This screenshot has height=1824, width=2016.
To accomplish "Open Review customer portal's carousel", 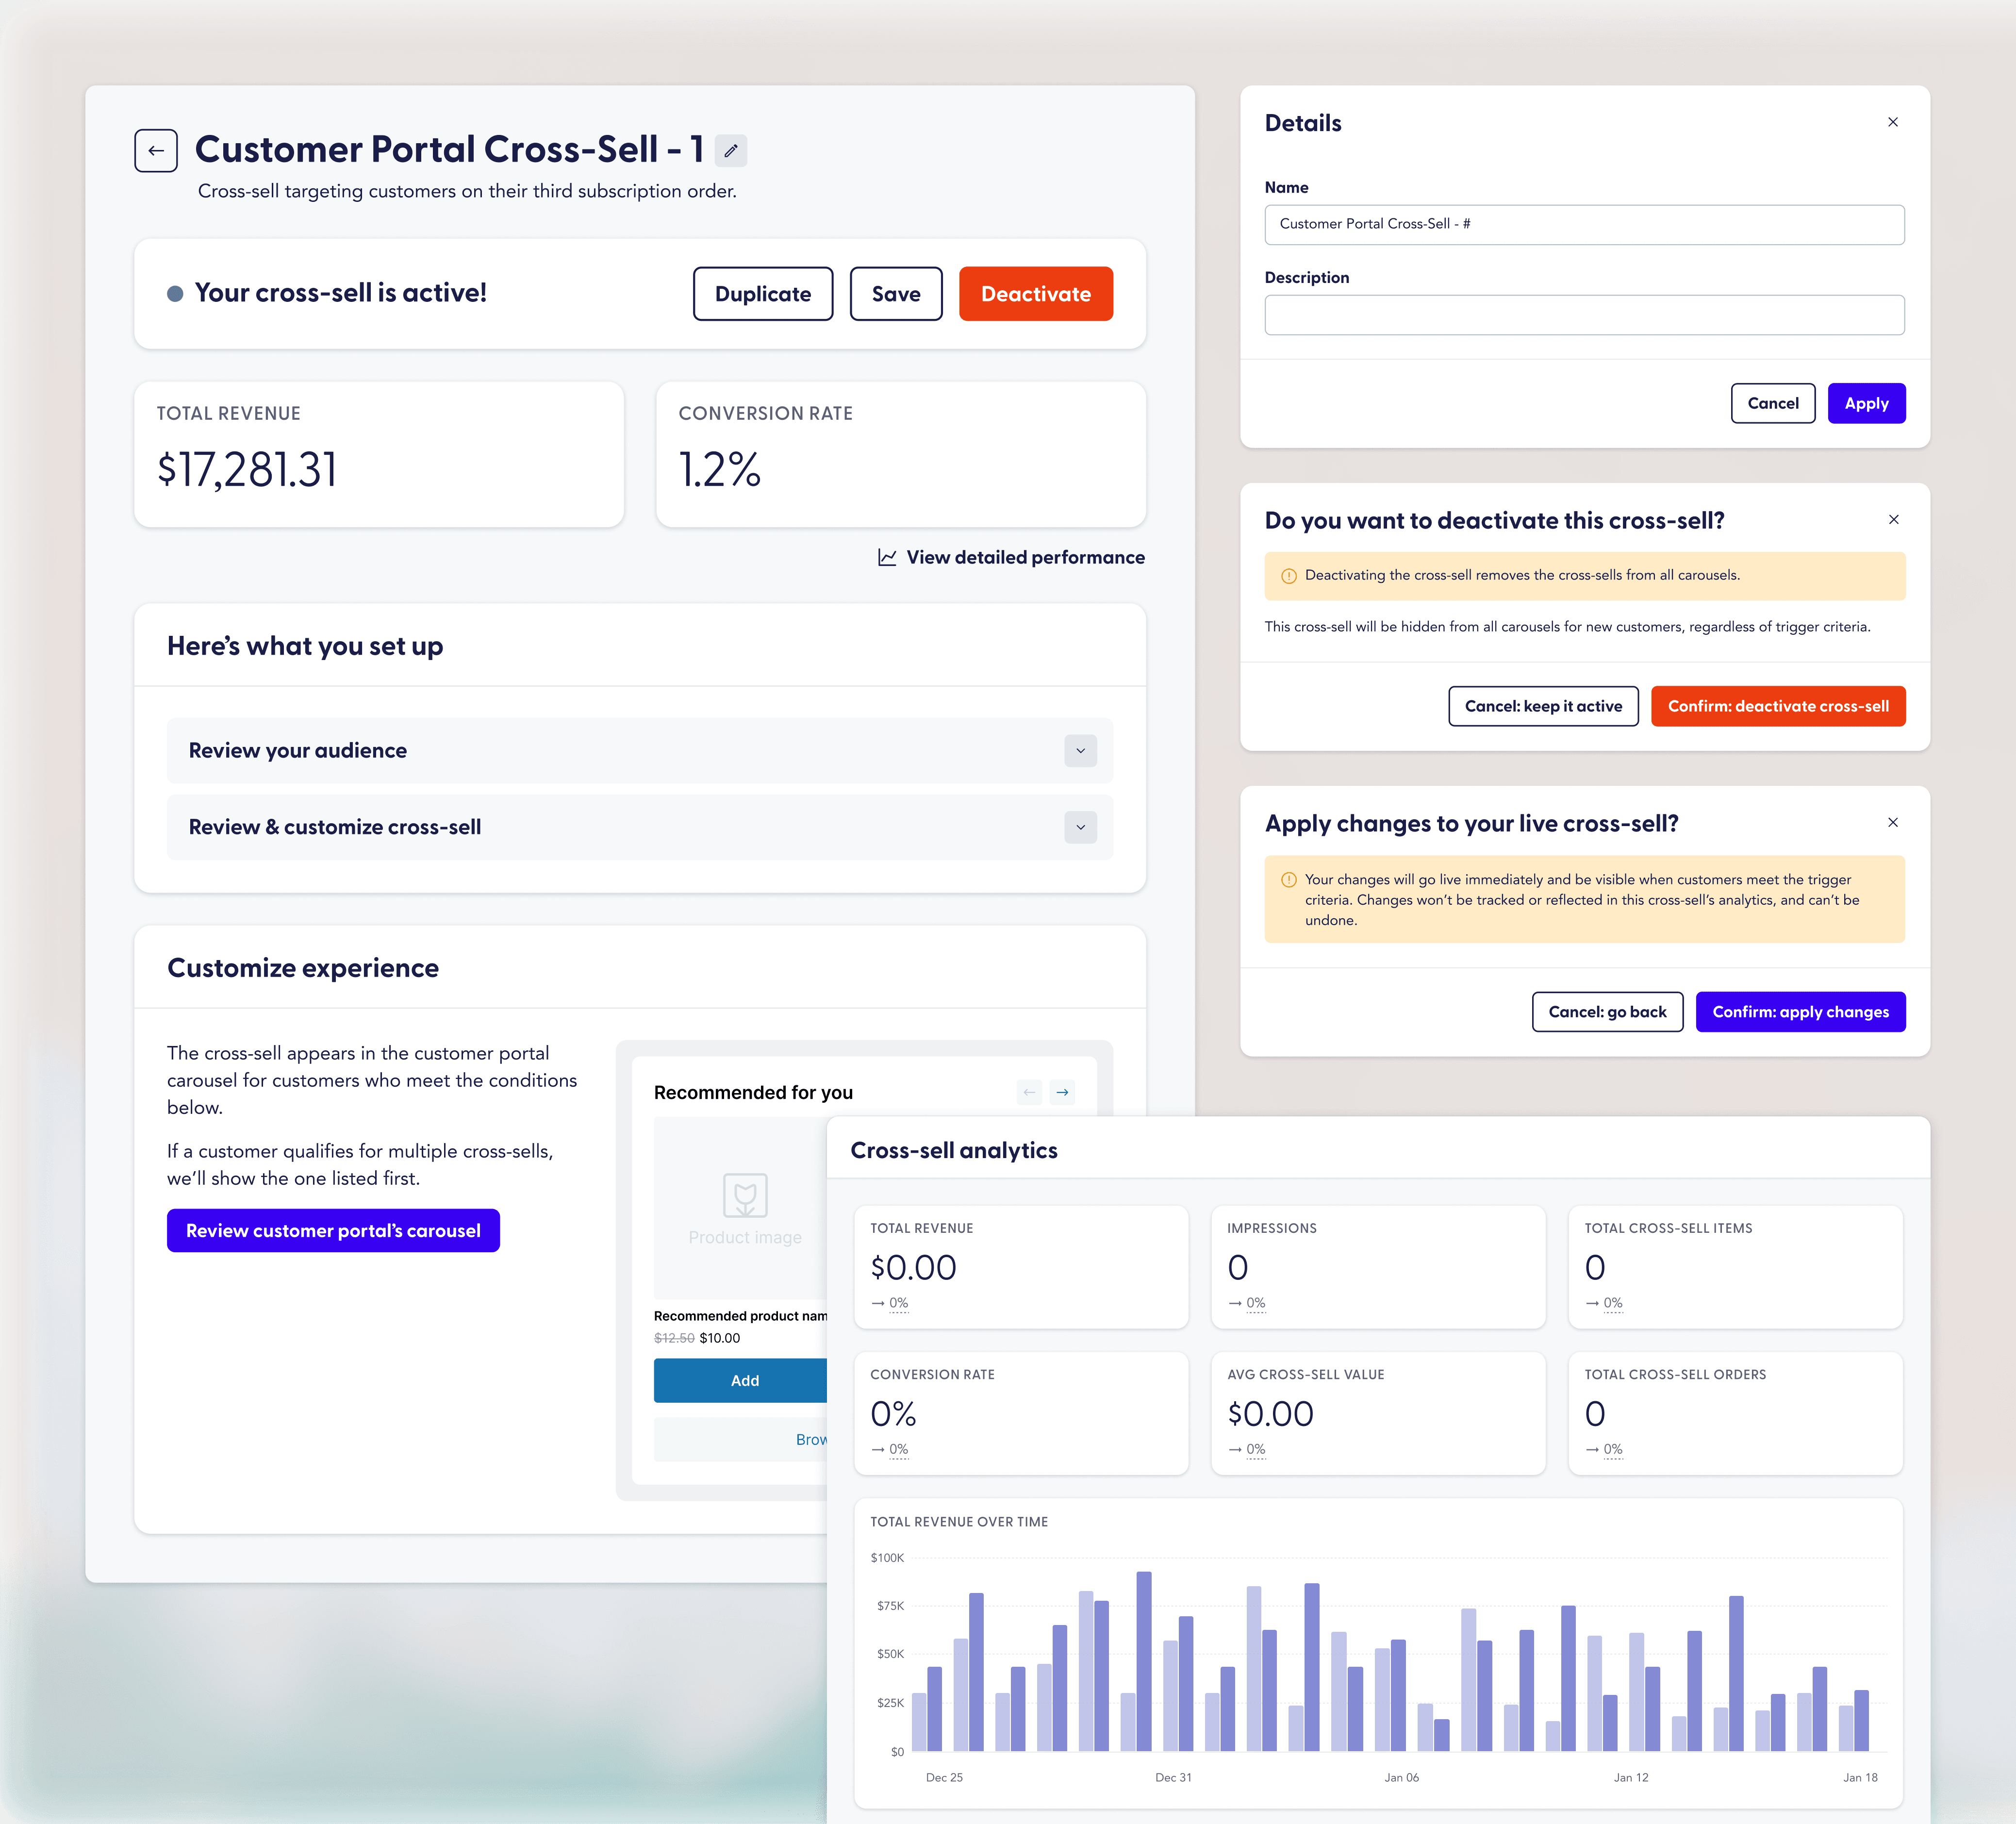I will click(333, 1231).
